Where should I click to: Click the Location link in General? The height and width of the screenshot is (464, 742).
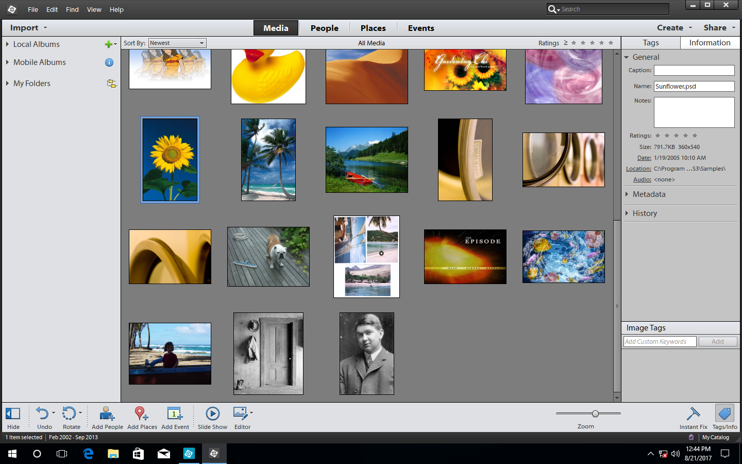tap(638, 169)
